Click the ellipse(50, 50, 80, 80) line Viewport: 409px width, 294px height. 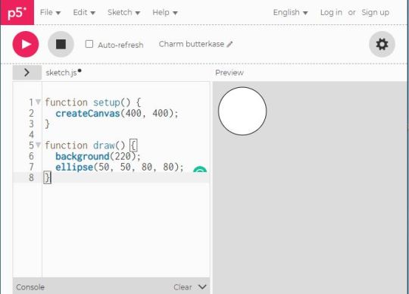120,167
